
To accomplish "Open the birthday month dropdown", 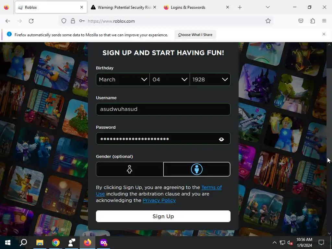I will (x=123, y=79).
